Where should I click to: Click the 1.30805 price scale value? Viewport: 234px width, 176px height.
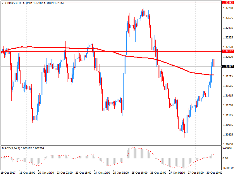click(x=228, y=135)
